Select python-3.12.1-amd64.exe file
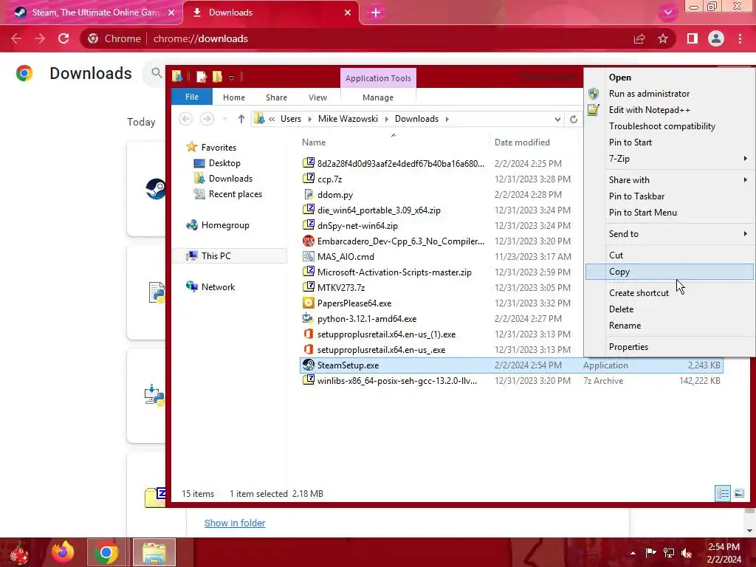The height and width of the screenshot is (567, 756). [366, 319]
